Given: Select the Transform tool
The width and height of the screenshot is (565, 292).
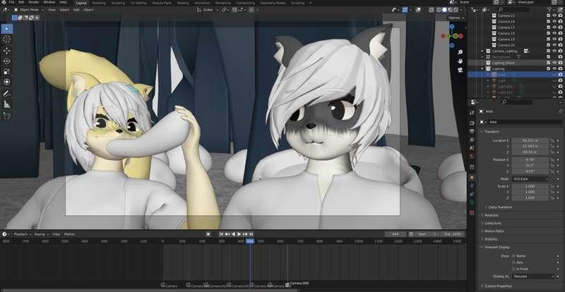Looking at the screenshot, I should click(7, 82).
